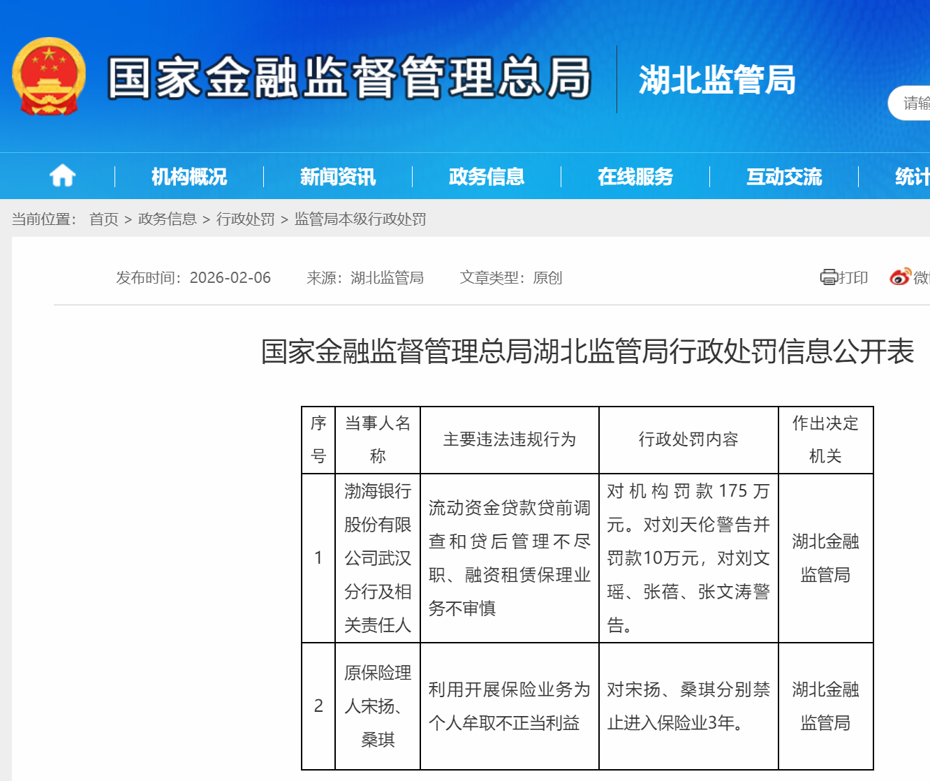Click the 国家金融监督管理总局 site title
930x781 pixels.
coord(349,78)
